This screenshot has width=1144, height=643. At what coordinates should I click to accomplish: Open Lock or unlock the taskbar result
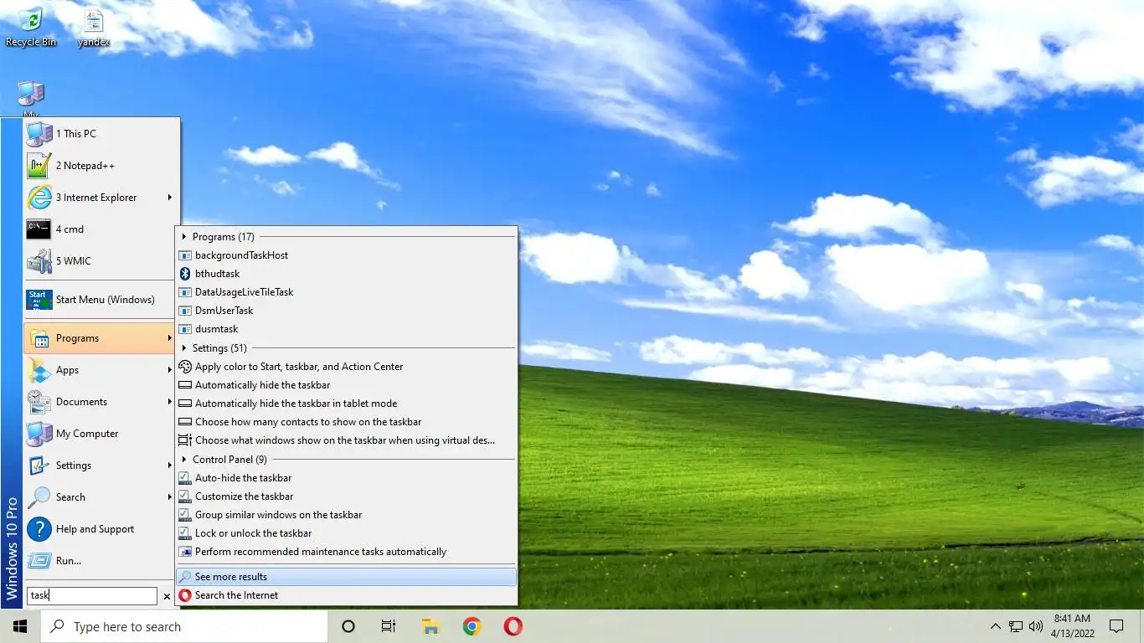click(x=347, y=533)
